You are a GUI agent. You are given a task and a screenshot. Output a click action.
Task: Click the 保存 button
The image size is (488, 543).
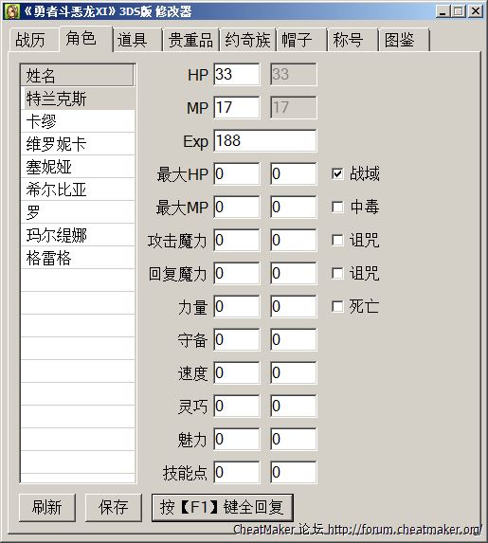114,507
